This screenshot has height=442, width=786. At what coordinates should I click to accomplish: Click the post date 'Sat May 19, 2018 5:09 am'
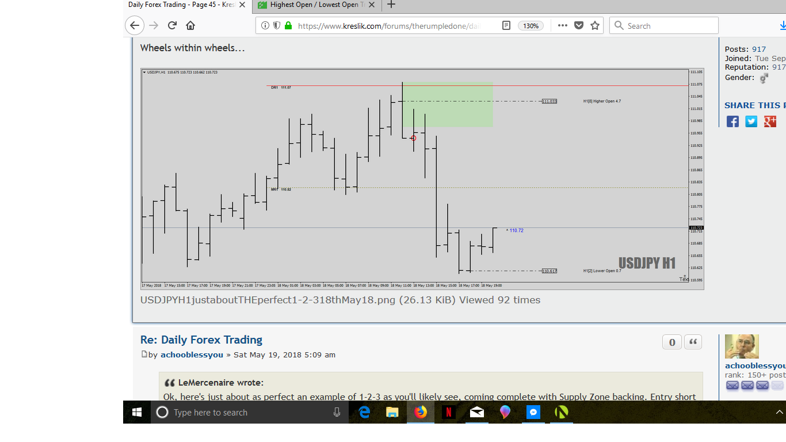[284, 355]
